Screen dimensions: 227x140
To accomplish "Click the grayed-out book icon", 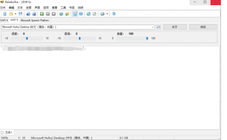I will click(x=94, y=14).
